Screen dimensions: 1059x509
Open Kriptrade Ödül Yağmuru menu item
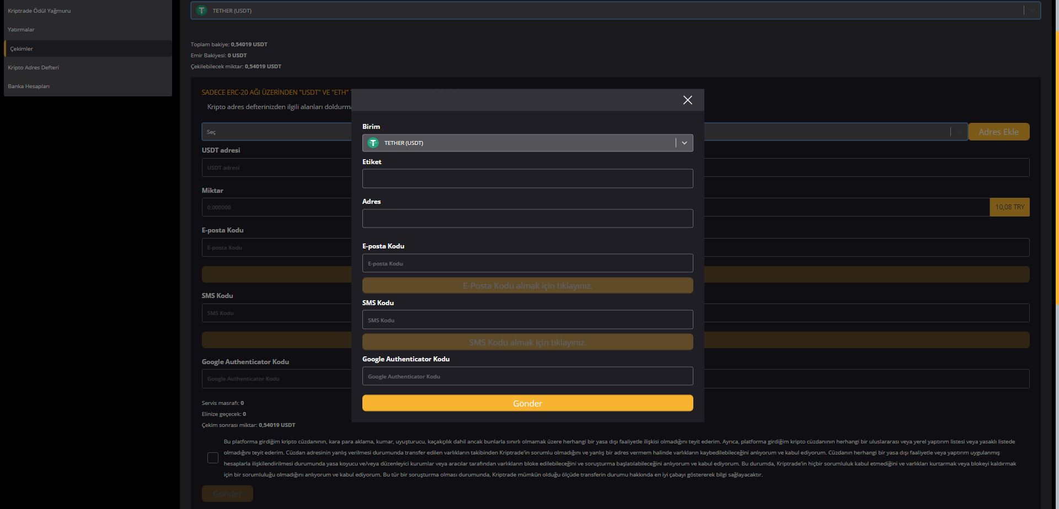(x=39, y=10)
